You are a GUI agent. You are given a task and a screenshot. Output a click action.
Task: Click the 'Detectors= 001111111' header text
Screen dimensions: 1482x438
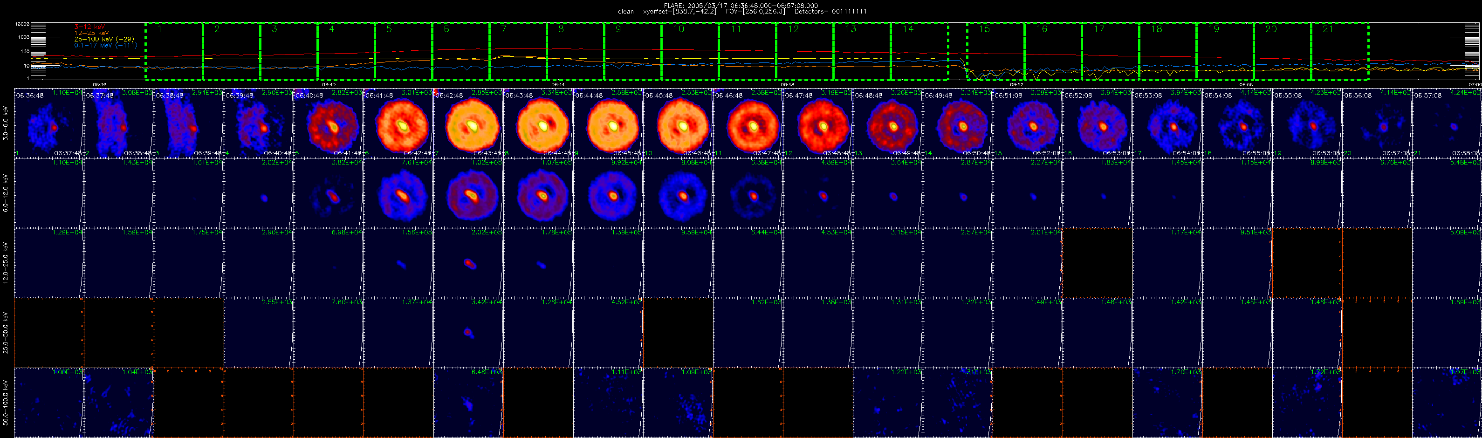831,12
